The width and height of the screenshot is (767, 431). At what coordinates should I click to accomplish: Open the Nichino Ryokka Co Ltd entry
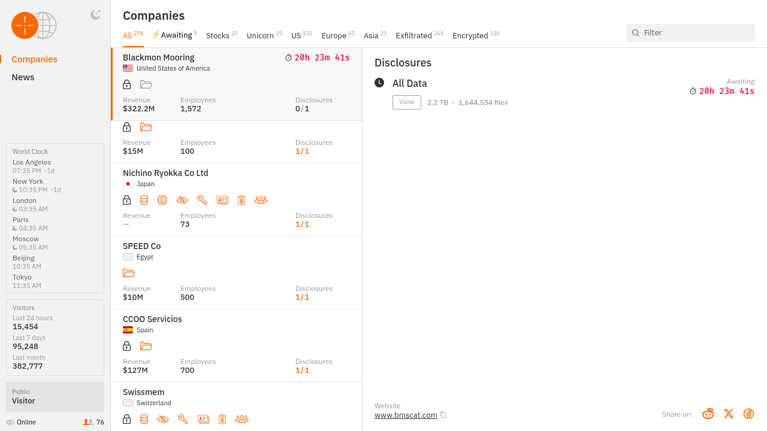tap(237, 199)
